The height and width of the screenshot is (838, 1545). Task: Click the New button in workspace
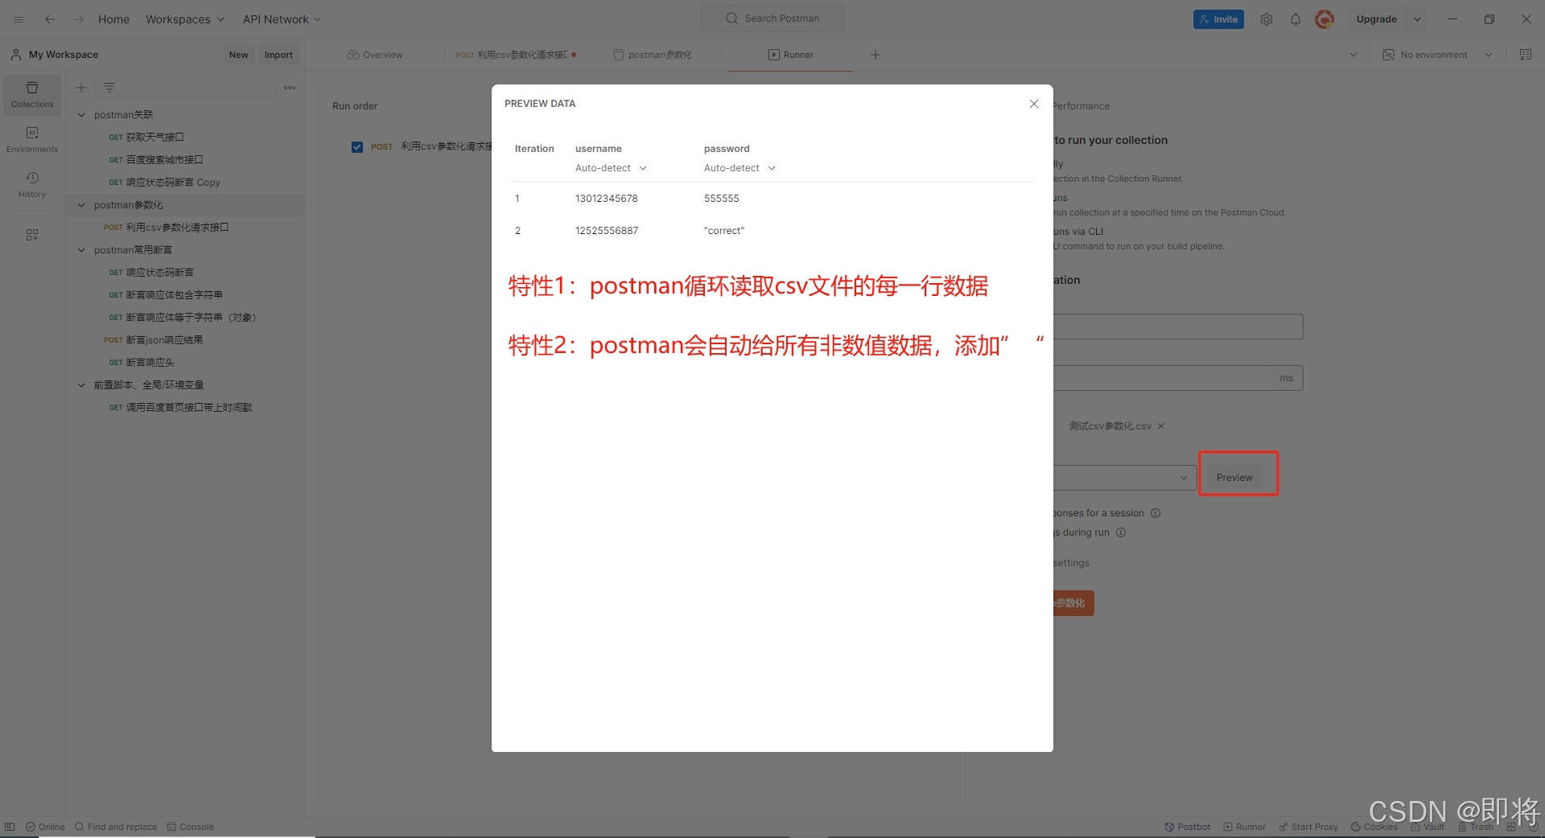tap(238, 55)
